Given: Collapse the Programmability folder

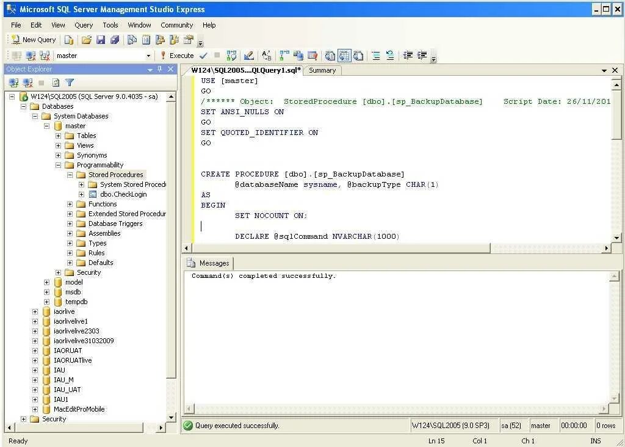Looking at the screenshot, I should [58, 165].
